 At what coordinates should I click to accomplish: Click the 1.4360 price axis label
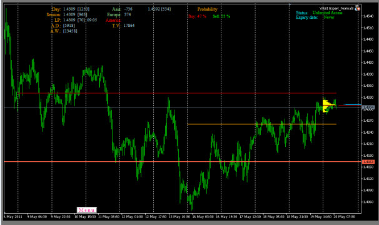pos(368,86)
